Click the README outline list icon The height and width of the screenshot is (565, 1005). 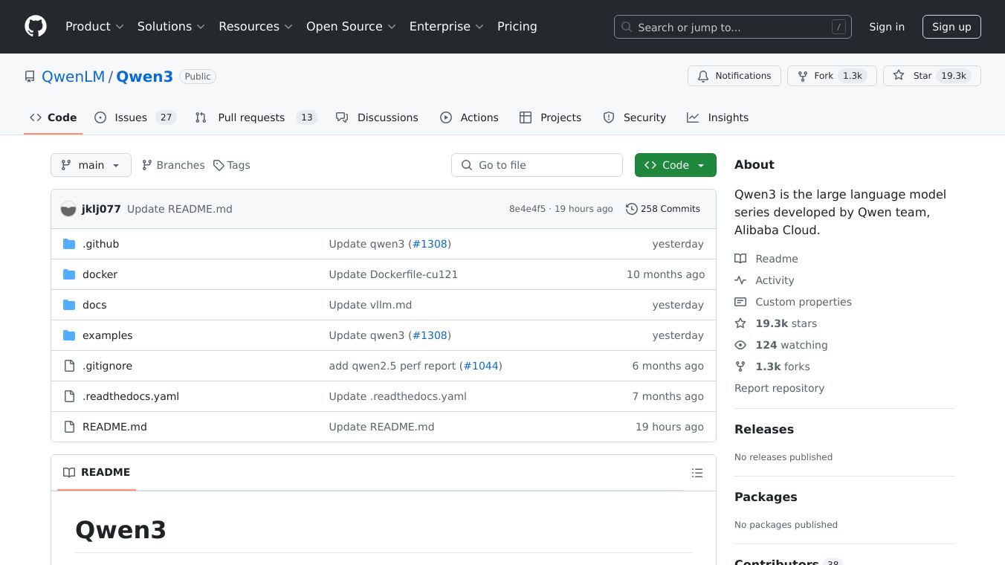click(697, 473)
